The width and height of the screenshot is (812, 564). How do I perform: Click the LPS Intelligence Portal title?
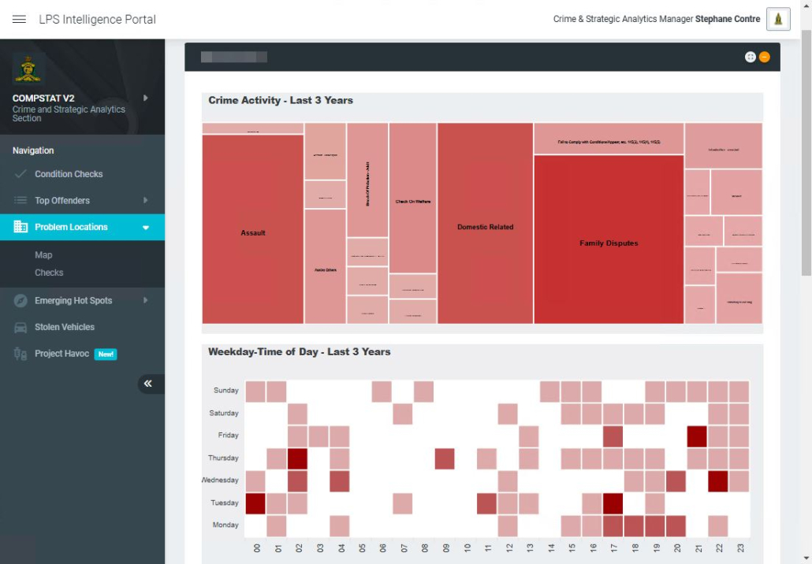97,20
